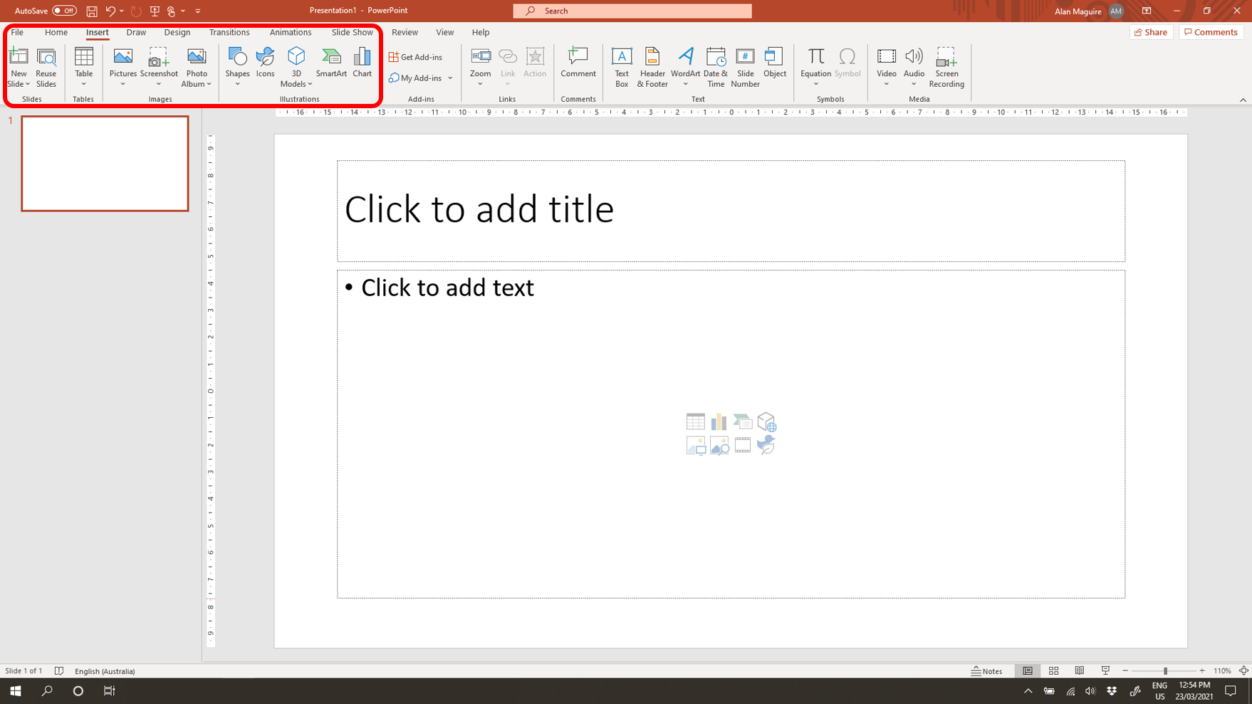Screen dimensions: 1252x704
Task: Click the Share button
Action: 1151,32
